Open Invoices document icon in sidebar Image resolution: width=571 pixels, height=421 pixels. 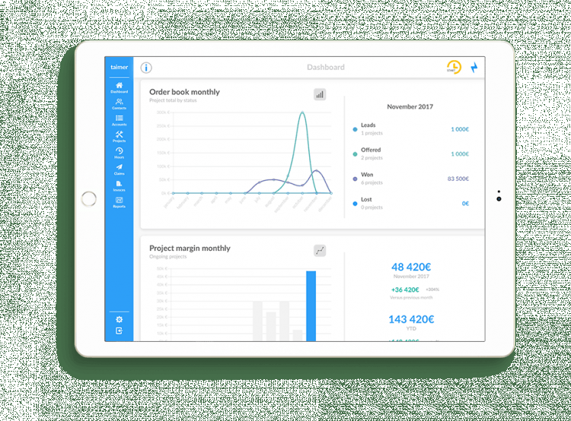click(119, 185)
